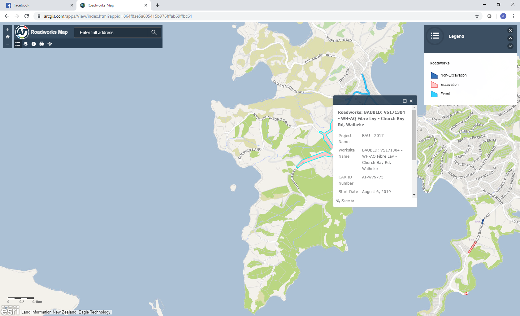
Task: Open the Share tool icon
Action: click(x=50, y=44)
